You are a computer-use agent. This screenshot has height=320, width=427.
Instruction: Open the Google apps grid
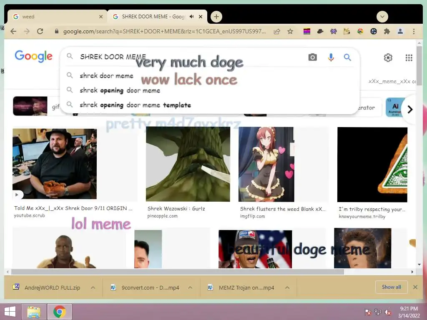(409, 57)
